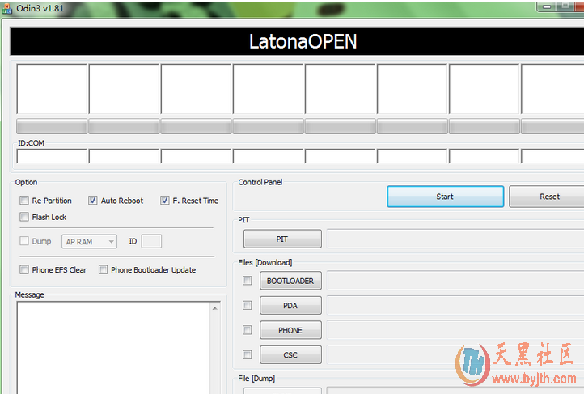The image size is (584, 394).
Task: Click the PHONE file button
Action: 290,330
